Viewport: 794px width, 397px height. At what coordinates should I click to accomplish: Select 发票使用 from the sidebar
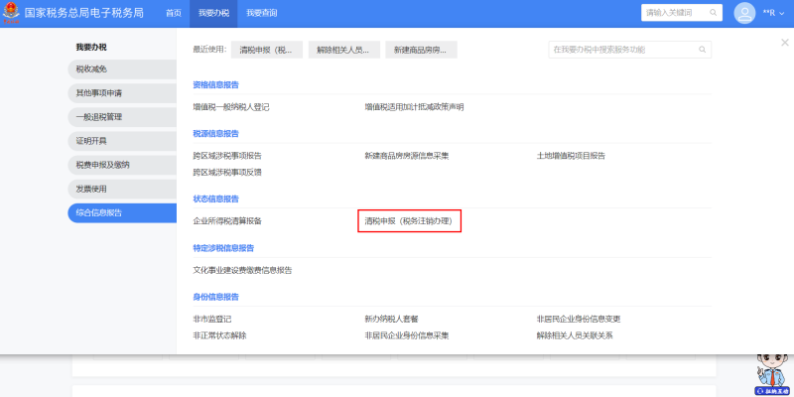[x=114, y=189]
